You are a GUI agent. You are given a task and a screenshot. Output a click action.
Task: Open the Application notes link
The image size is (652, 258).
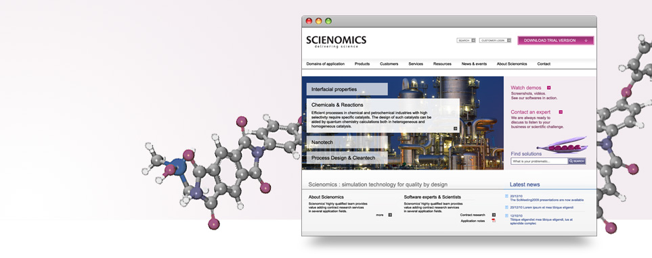pos(473,221)
